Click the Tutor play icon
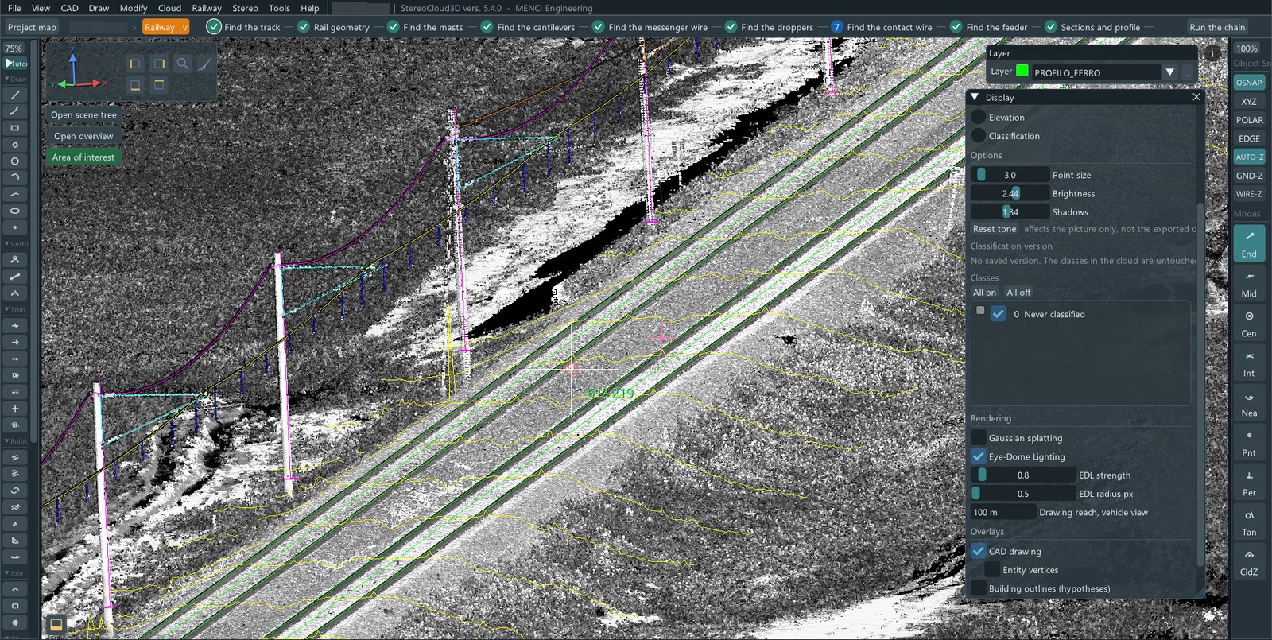 pos(15,63)
